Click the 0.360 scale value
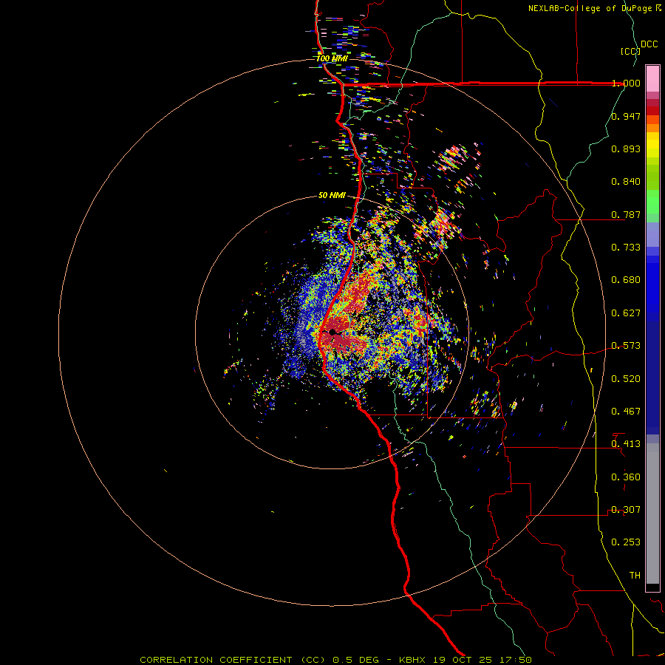 pyautogui.click(x=626, y=477)
